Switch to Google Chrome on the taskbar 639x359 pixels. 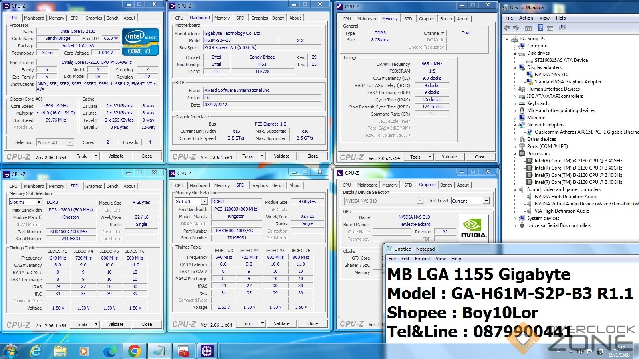(135, 351)
